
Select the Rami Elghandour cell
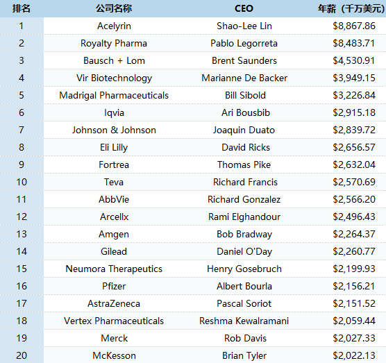pyautogui.click(x=244, y=217)
